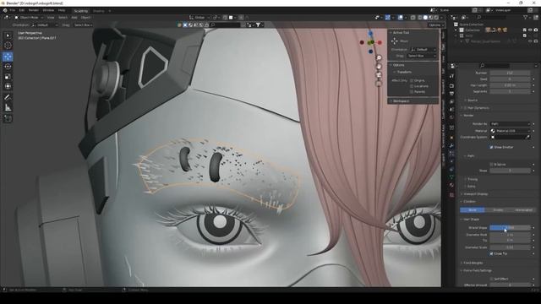541x304 pixels.
Task: Open the Modifiers wrench properties tab
Action: click(451, 146)
